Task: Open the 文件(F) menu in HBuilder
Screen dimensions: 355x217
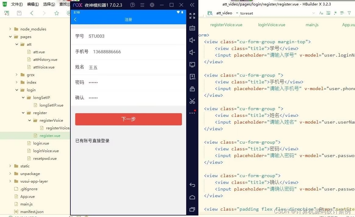Action: coord(17,4)
